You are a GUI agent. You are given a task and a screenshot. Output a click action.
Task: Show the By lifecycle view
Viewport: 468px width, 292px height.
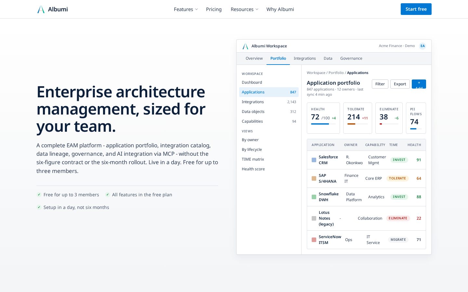pyautogui.click(x=269, y=150)
